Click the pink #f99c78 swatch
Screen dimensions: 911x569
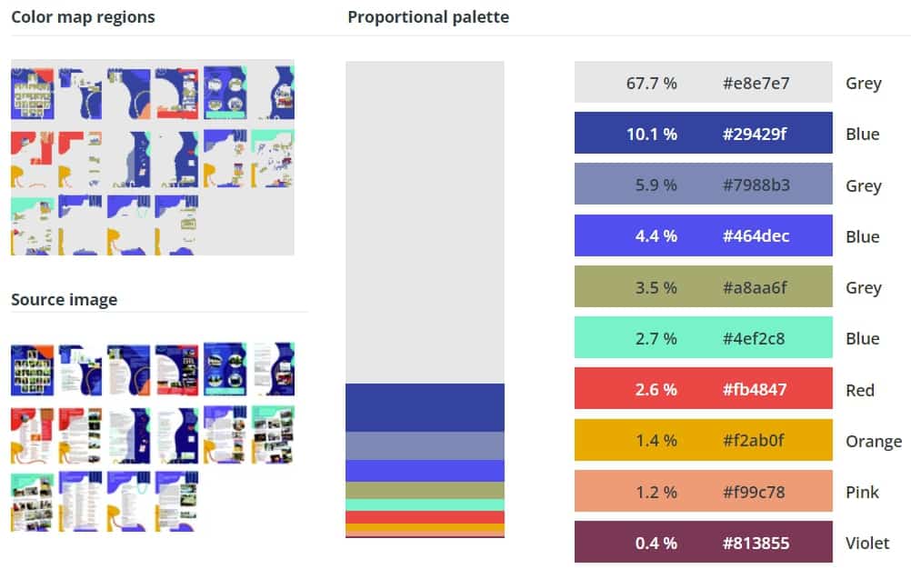[703, 491]
